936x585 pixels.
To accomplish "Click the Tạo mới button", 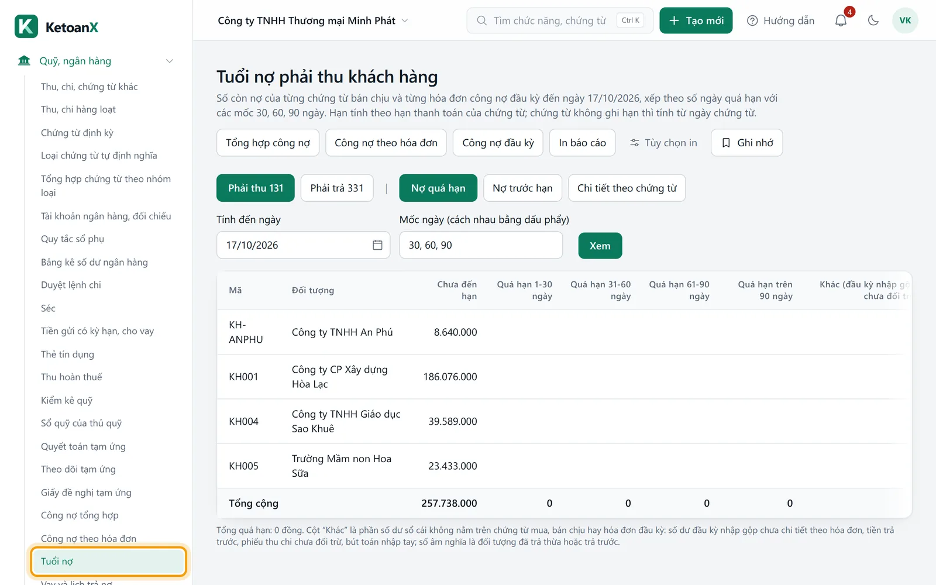I will tap(696, 20).
